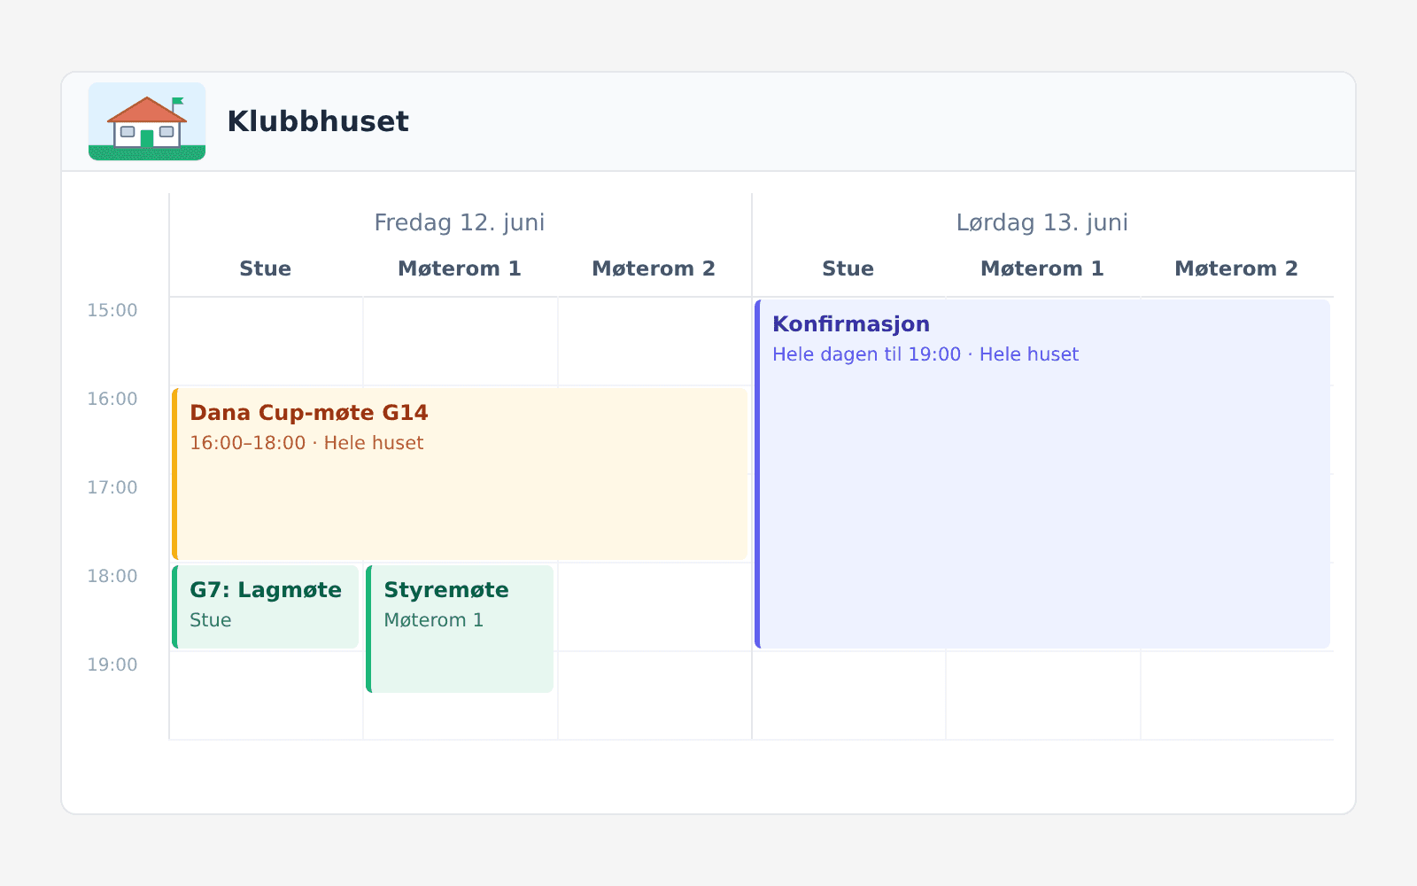Click the Stue column header under Lørdag
The height and width of the screenshot is (886, 1417).
pyautogui.click(x=848, y=268)
